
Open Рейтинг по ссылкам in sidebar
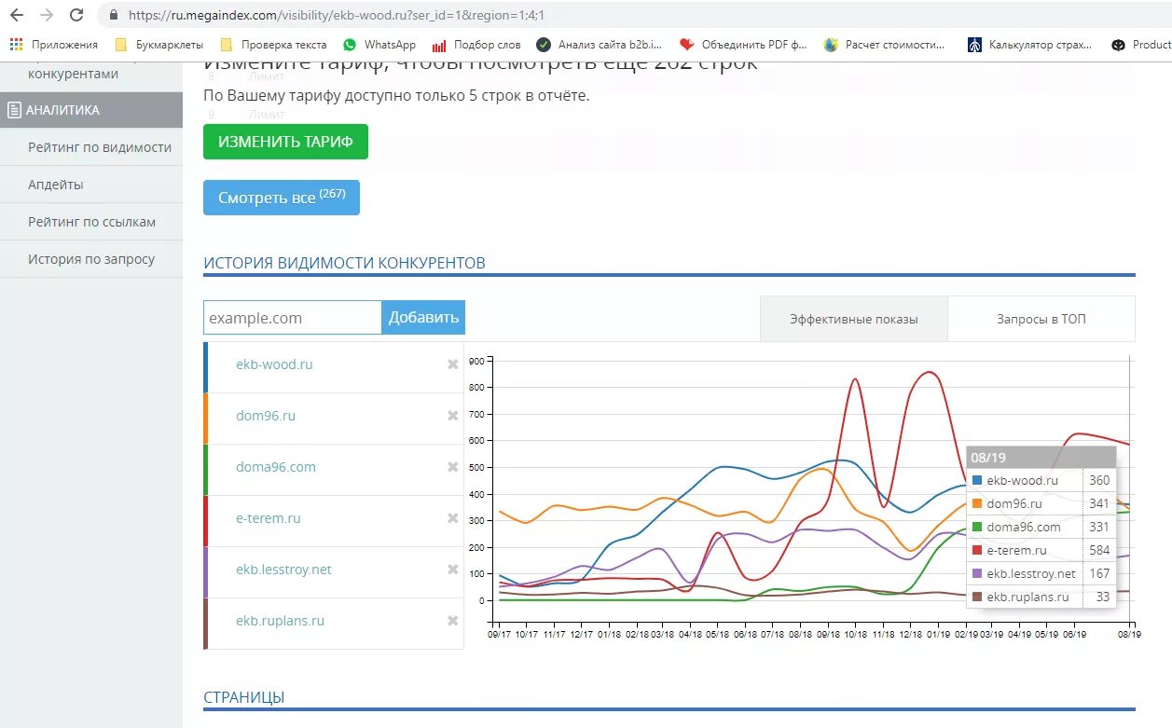point(91,222)
